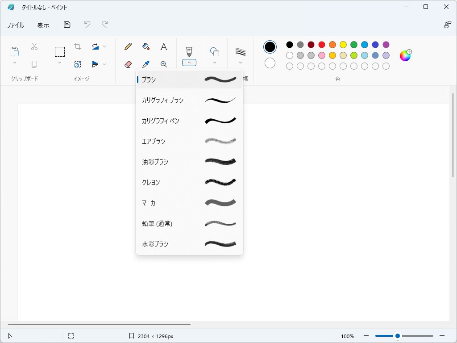Click the Resize and skew icon
This screenshot has width=457, height=343.
pyautogui.click(x=78, y=64)
